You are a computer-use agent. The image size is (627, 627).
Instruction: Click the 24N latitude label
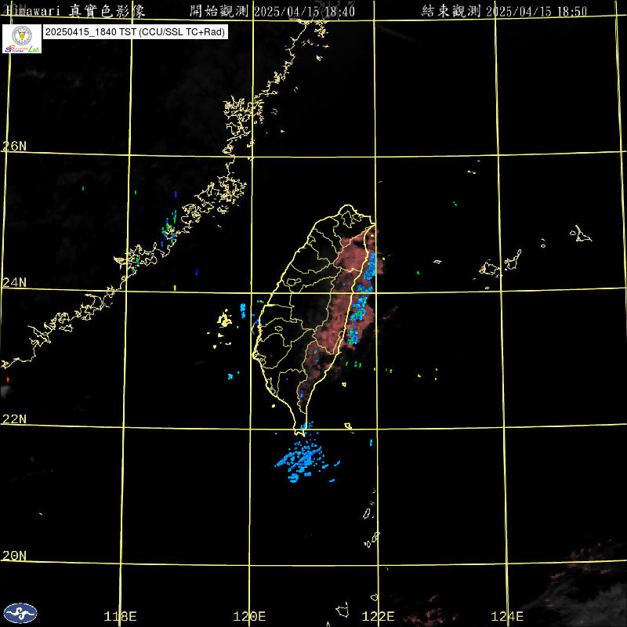click(x=14, y=282)
